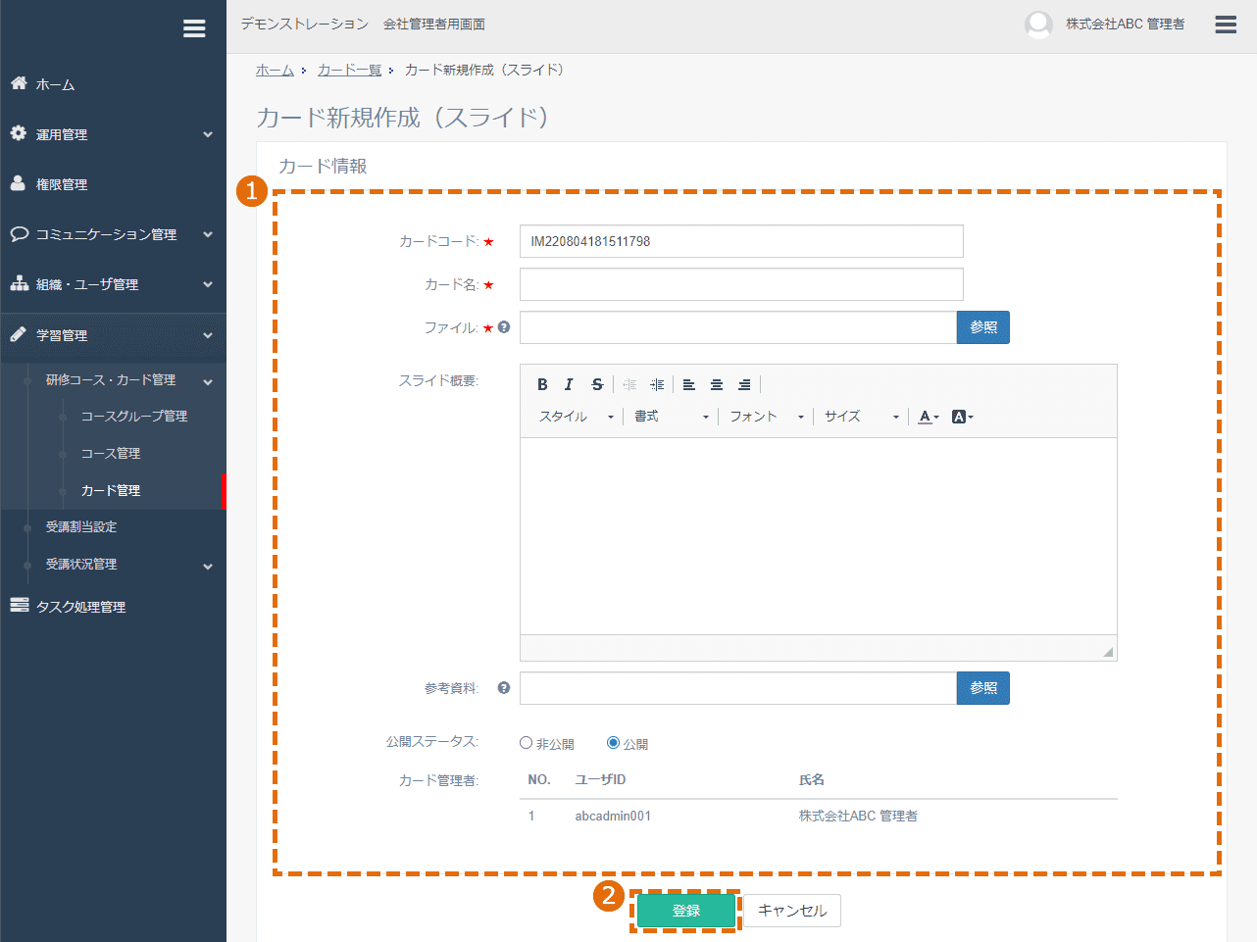Click the カードコード input field
Image resolution: width=1257 pixels, height=942 pixels.
pos(741,241)
